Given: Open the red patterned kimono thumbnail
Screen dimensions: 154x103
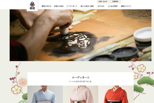Looking at the screenshot, I should [116, 94].
